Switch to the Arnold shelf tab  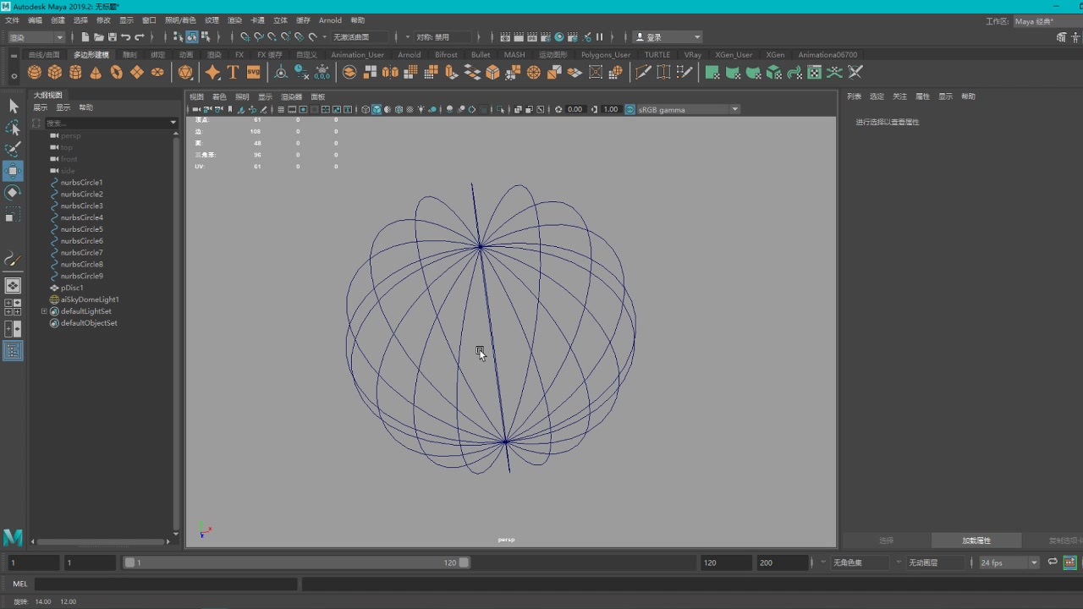pyautogui.click(x=409, y=55)
